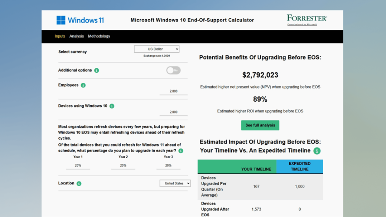Image resolution: width=386 pixels, height=217 pixels.
Task: Edit the Devices using Windows 10 field
Action: pyautogui.click(x=174, y=112)
